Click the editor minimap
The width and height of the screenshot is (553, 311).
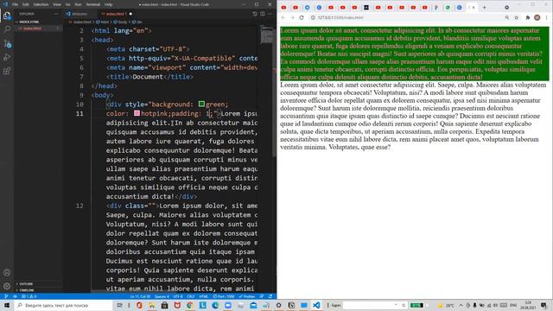[x=266, y=35]
